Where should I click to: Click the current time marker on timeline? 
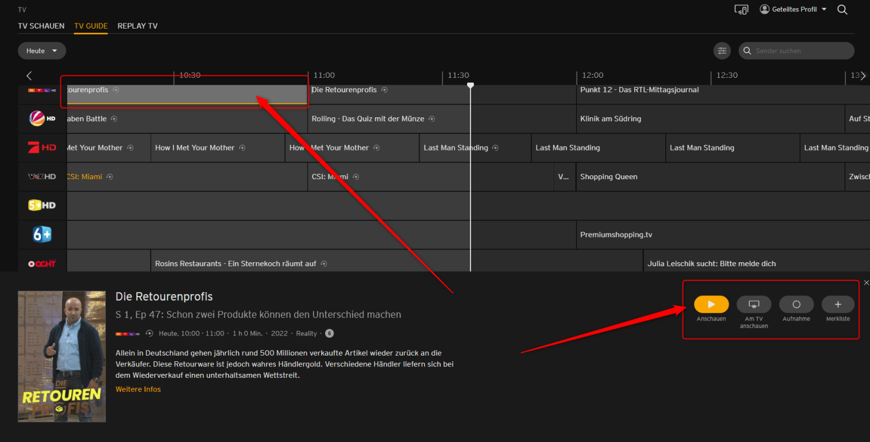point(470,85)
